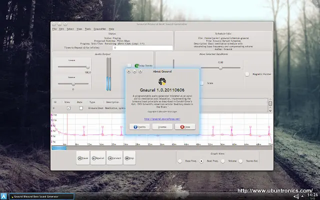This screenshot has width=320, height=200.
Task: Click the 60m spike data point on graph
Action: coord(231,127)
